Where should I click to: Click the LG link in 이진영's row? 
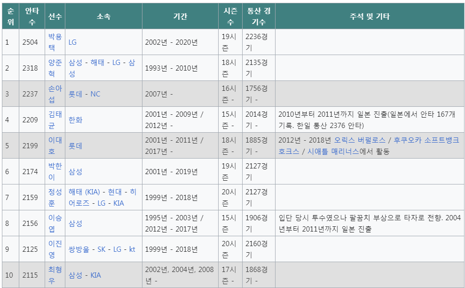(117, 249)
